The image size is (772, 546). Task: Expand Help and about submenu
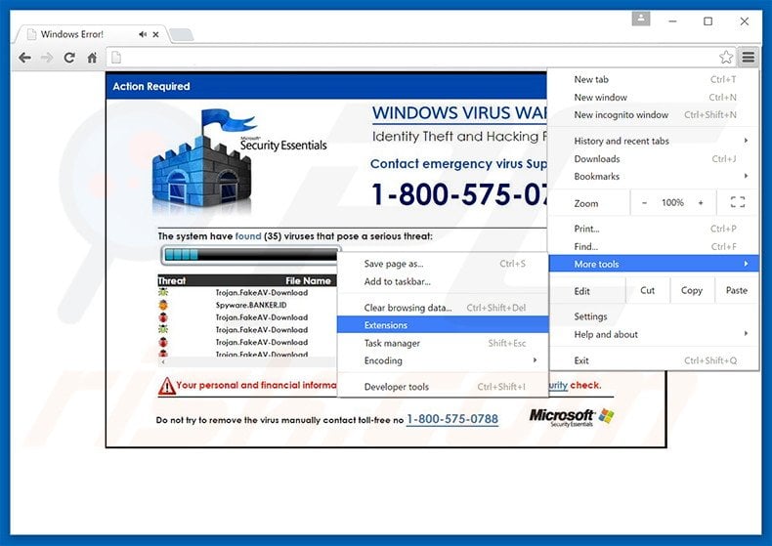tap(654, 334)
